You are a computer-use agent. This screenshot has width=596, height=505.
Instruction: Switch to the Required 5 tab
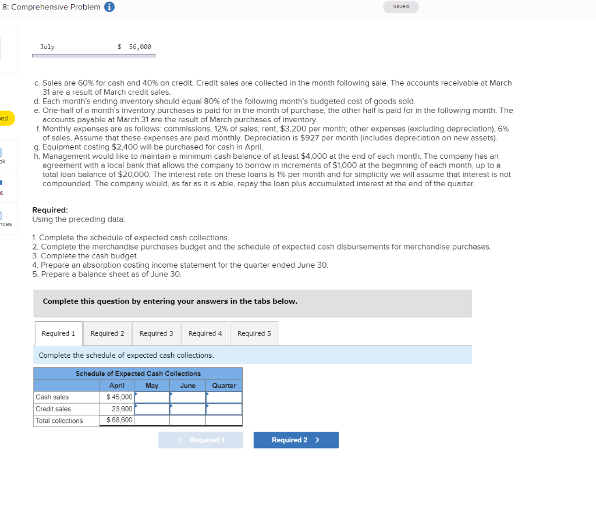254,333
